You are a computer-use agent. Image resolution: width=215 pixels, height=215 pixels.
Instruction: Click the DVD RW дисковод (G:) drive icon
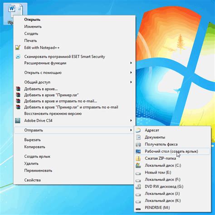tap(138, 186)
